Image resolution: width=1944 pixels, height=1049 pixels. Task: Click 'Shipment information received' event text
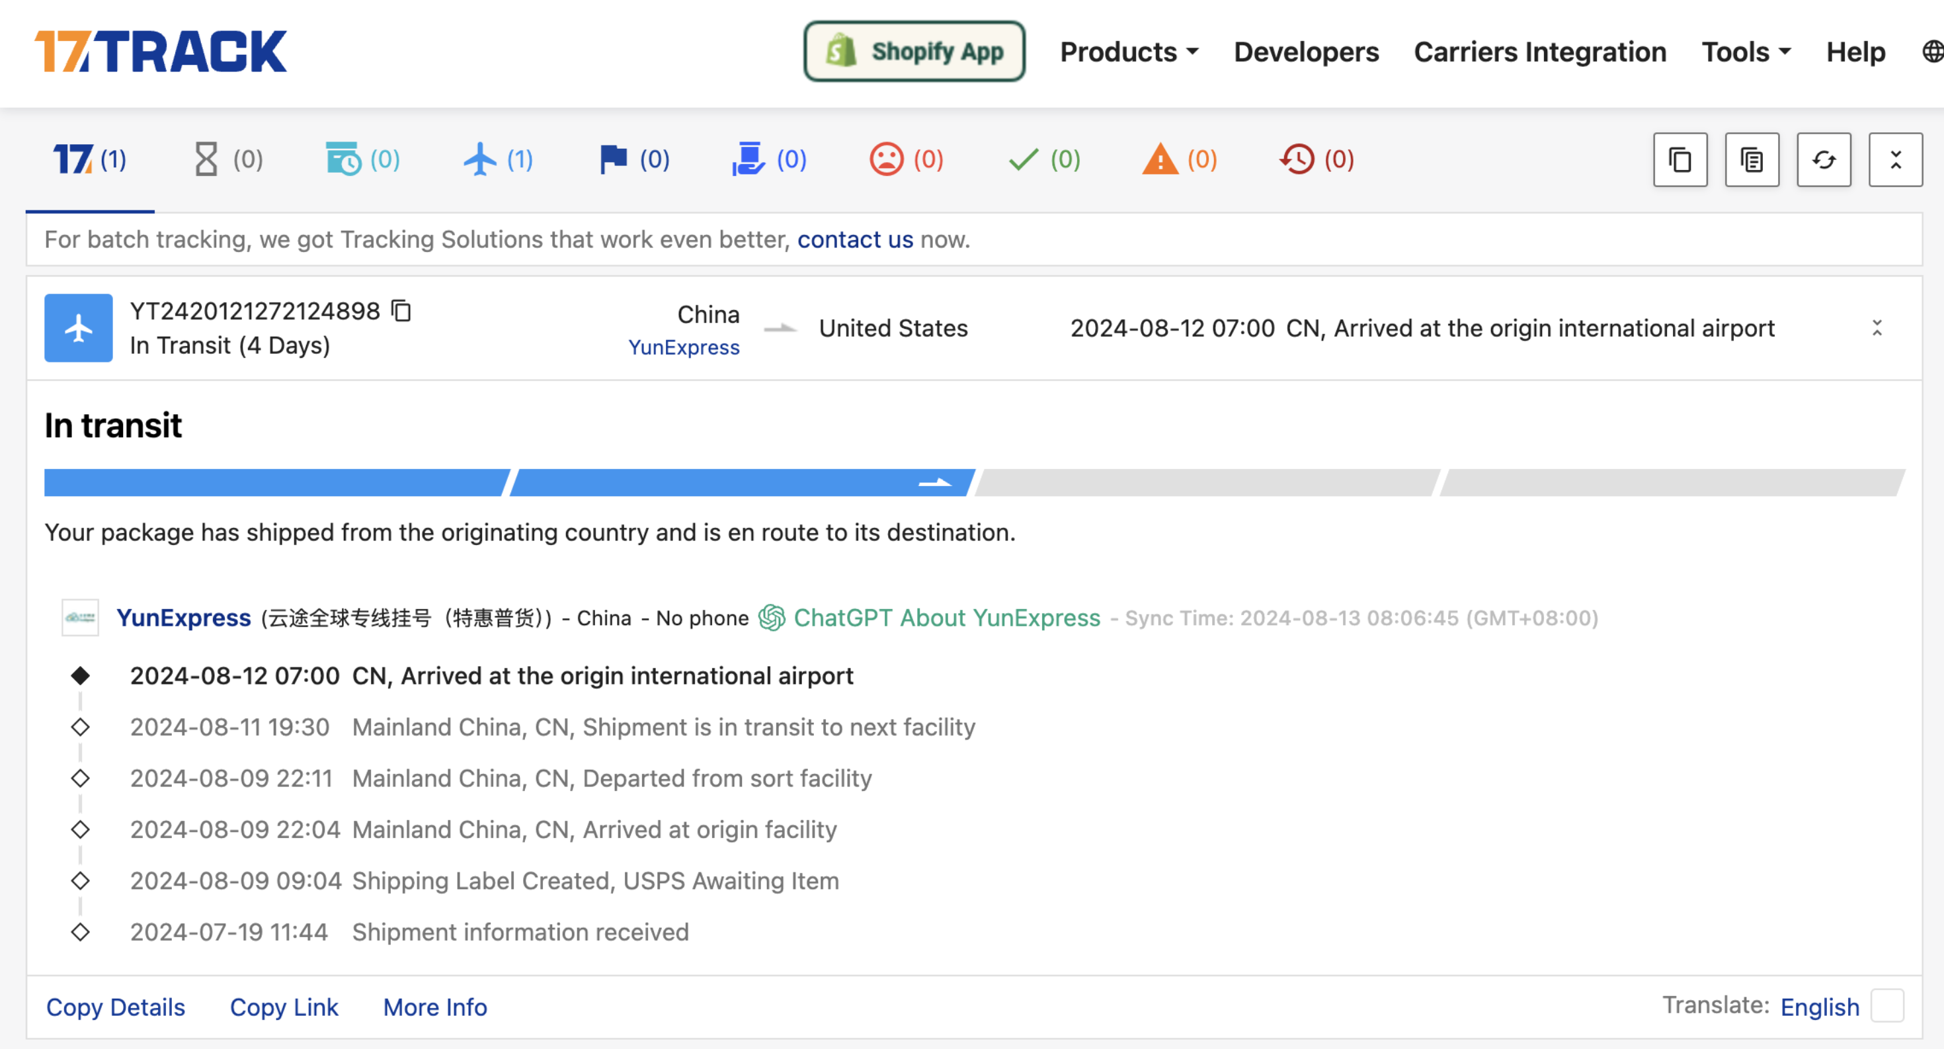click(x=520, y=932)
